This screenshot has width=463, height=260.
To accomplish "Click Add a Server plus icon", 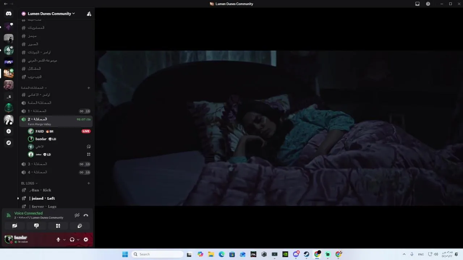I will 9,131.
